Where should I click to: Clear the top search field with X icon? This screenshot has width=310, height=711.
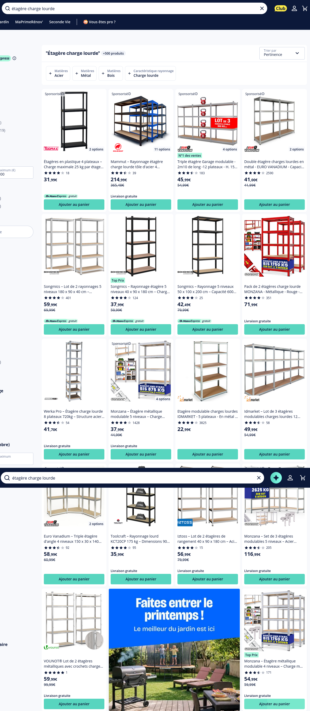click(262, 9)
